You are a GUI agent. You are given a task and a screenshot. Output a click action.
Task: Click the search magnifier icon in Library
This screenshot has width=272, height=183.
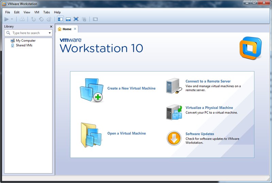8,33
